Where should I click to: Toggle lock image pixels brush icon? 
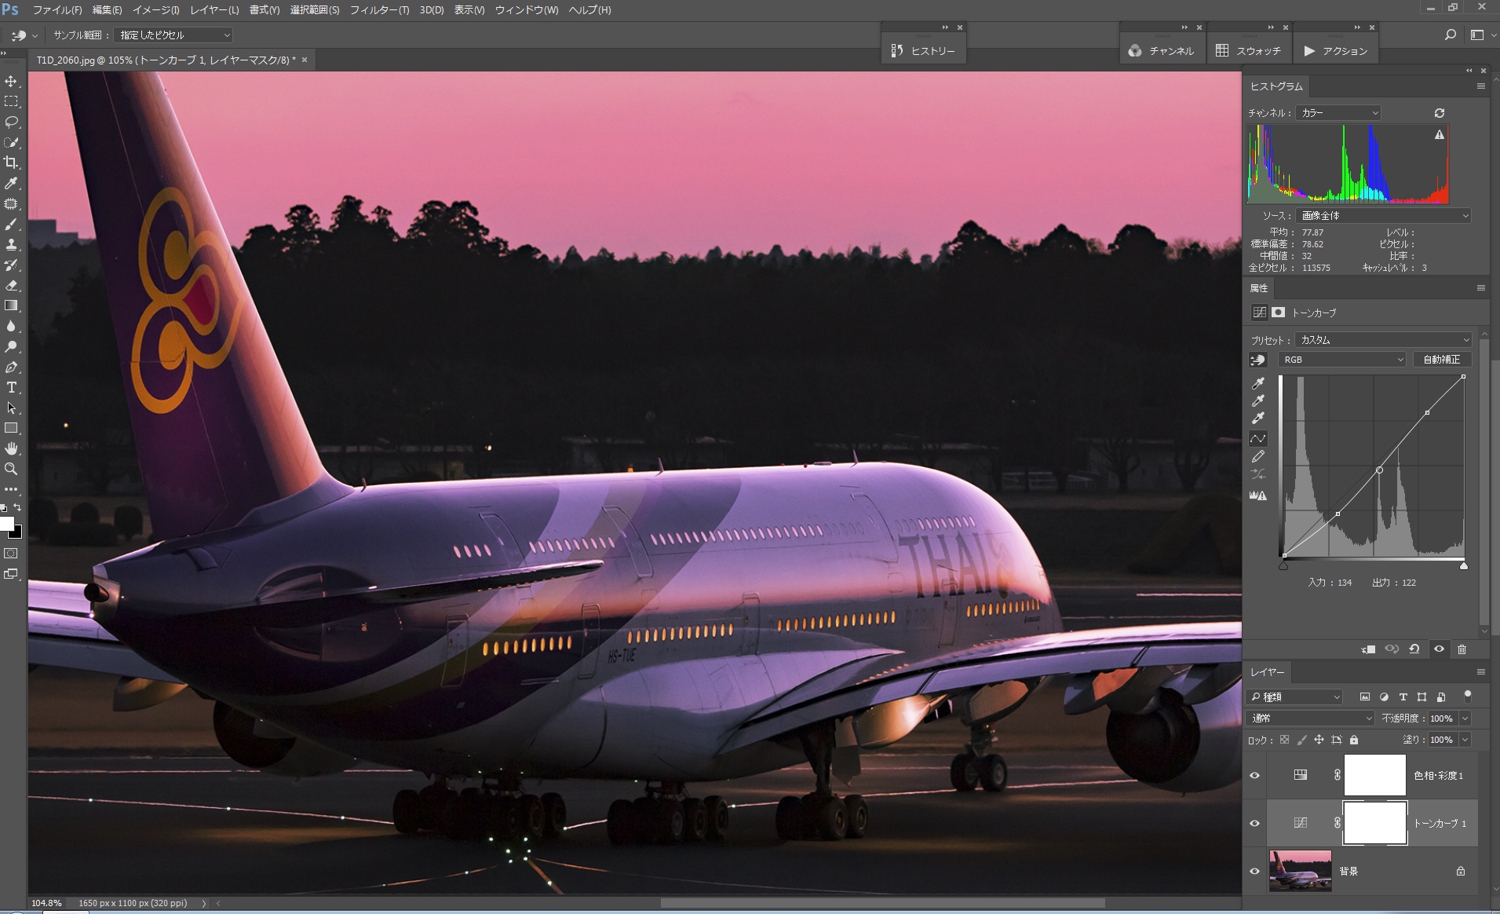pos(1301,740)
